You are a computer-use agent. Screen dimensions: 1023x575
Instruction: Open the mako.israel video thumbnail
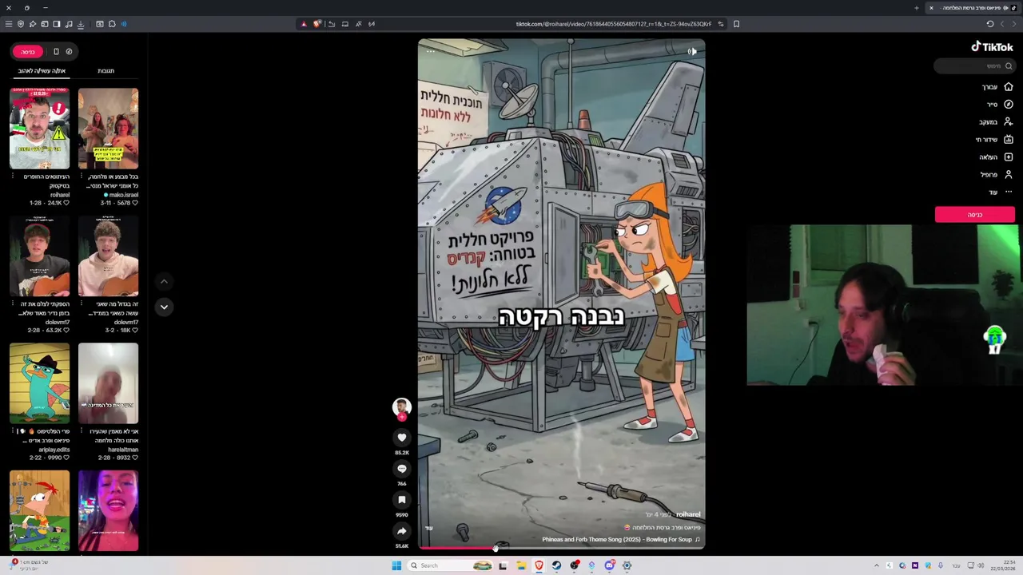point(108,129)
